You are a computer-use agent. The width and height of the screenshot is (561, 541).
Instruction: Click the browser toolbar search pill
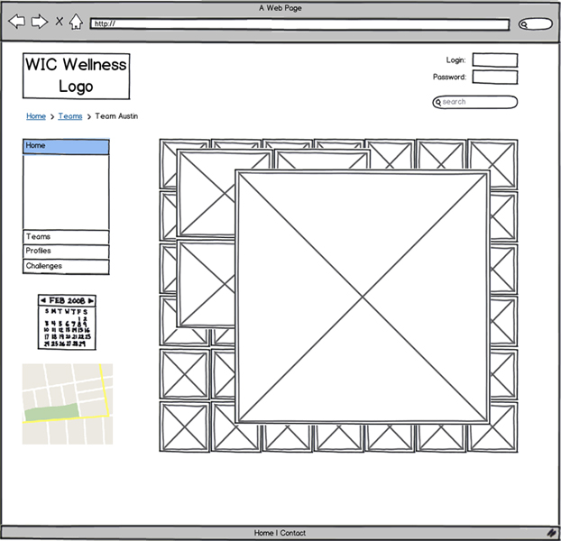tap(535, 24)
